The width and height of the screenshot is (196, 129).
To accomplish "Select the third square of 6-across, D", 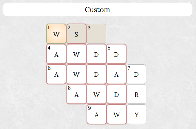I will (x=96, y=74).
